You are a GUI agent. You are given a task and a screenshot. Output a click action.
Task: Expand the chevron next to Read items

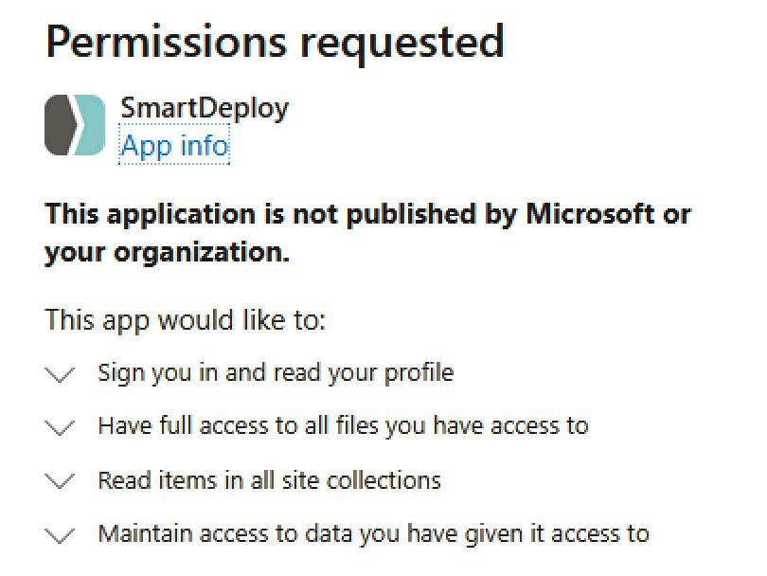pos(60,481)
